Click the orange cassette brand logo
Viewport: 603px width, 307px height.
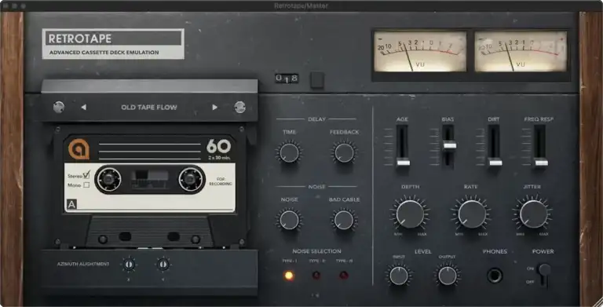click(79, 149)
